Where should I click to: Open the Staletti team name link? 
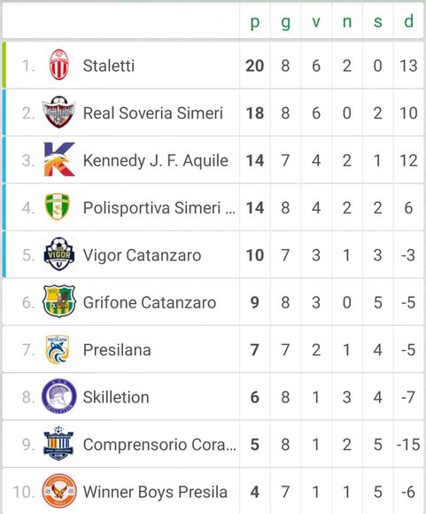click(109, 66)
